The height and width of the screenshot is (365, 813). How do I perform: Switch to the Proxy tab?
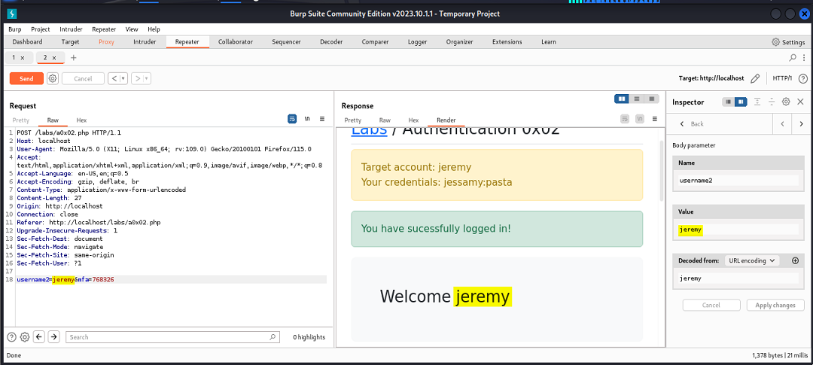pyautogui.click(x=106, y=42)
